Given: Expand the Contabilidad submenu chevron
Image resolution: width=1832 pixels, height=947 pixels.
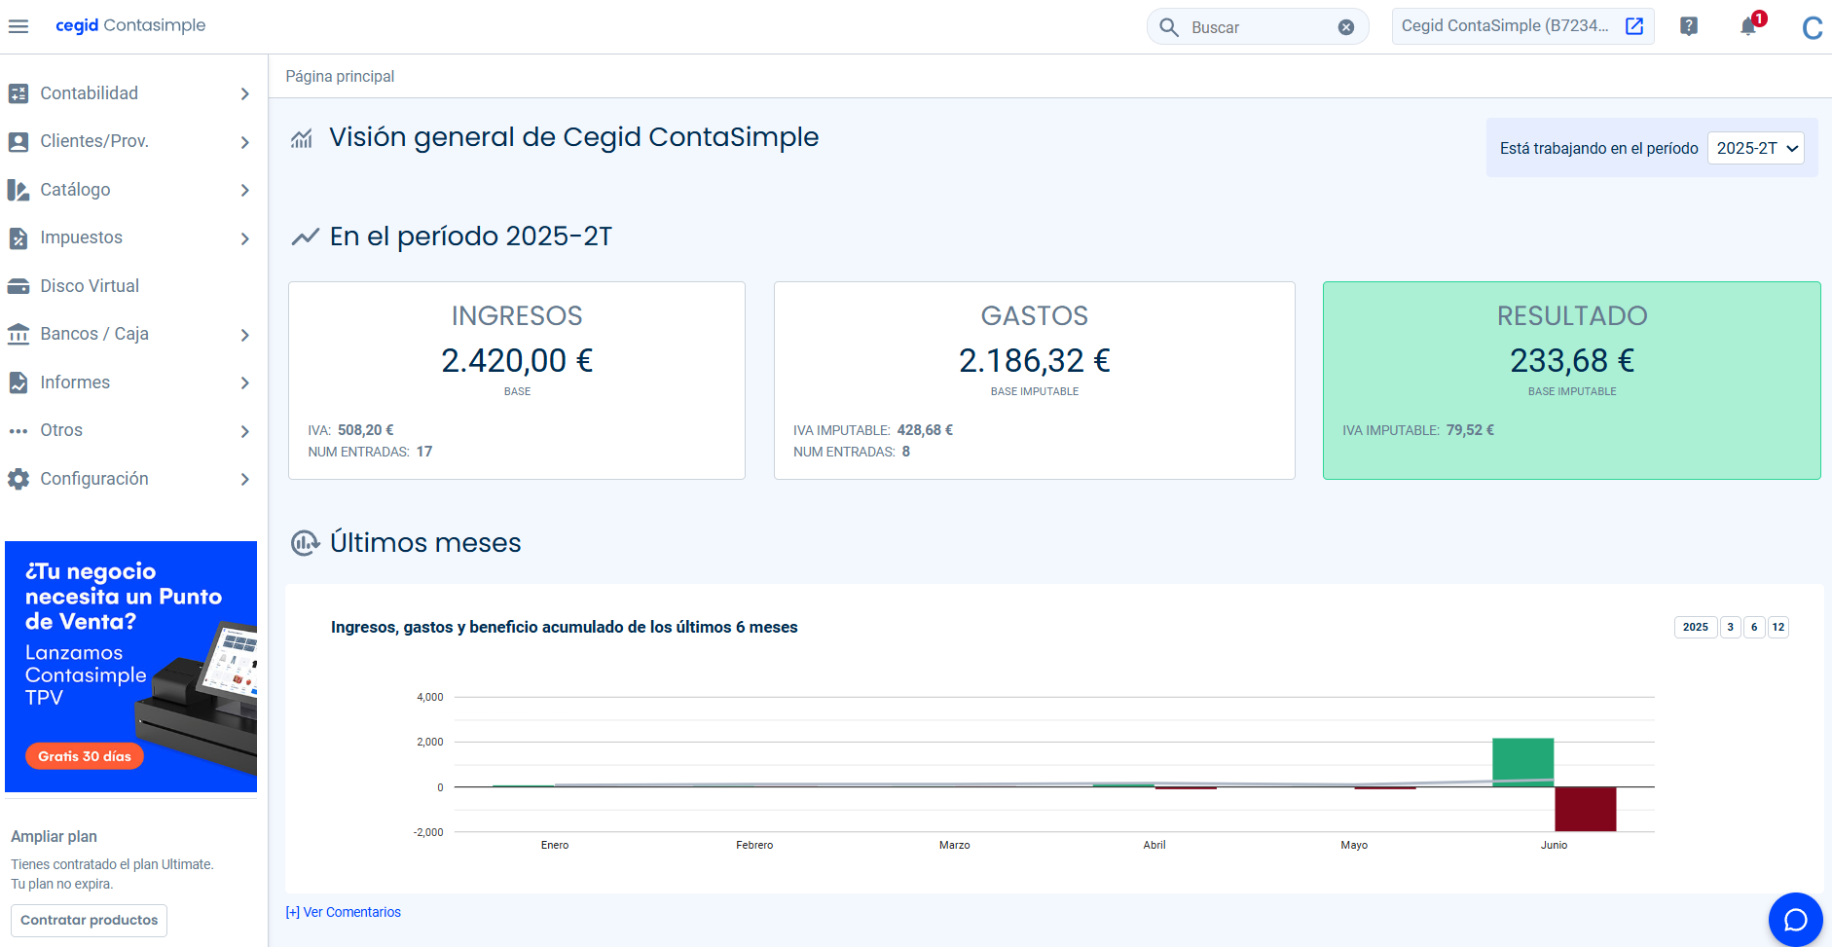Looking at the screenshot, I should (x=244, y=93).
